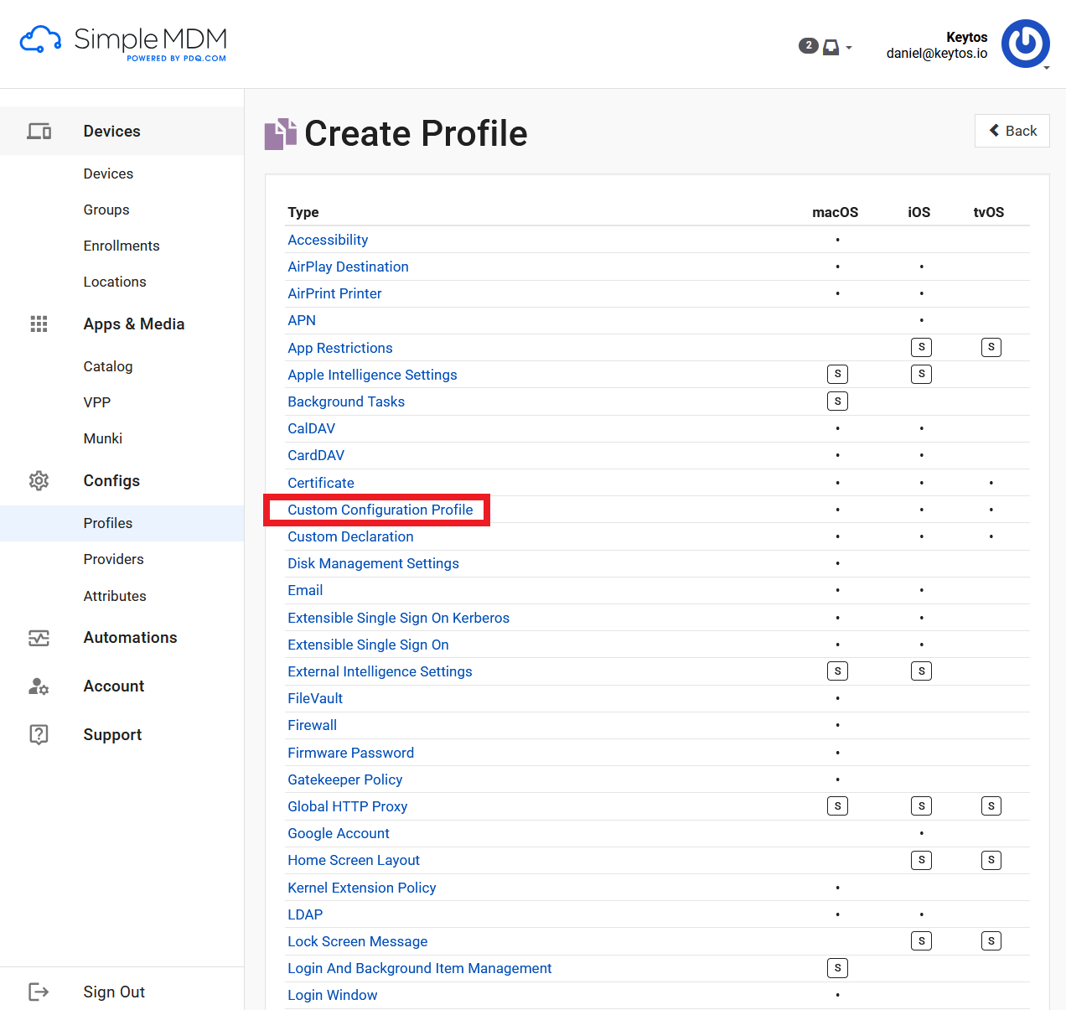Open Groups in the sidebar
Screen dimensions: 1066x1010
pos(106,210)
